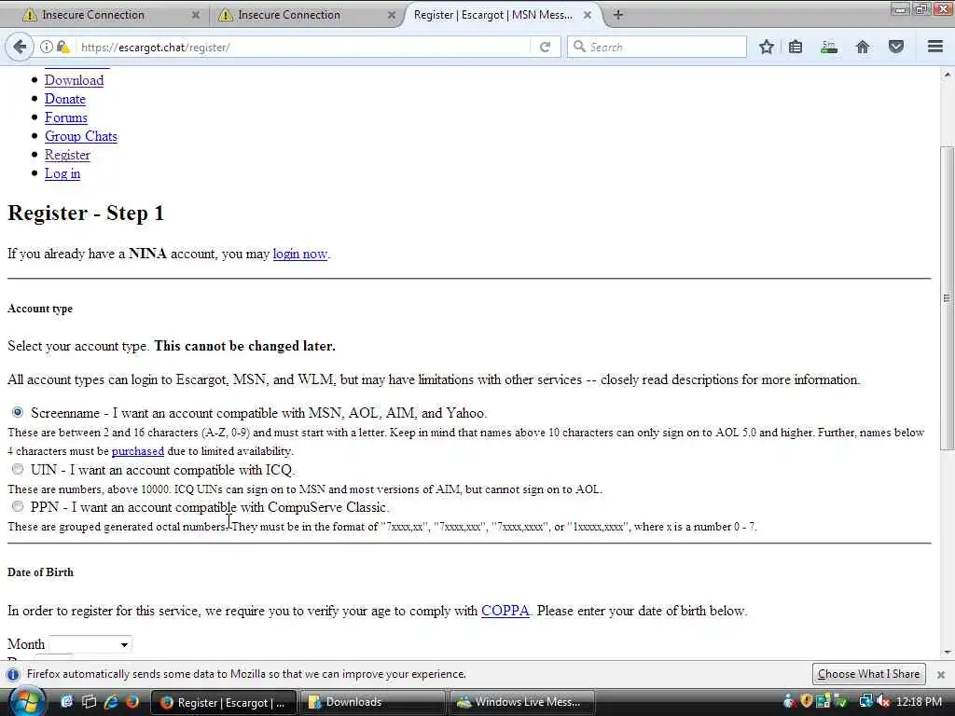Screen dimensions: 955x716
Task: Open the Donate link
Action: [65, 99]
